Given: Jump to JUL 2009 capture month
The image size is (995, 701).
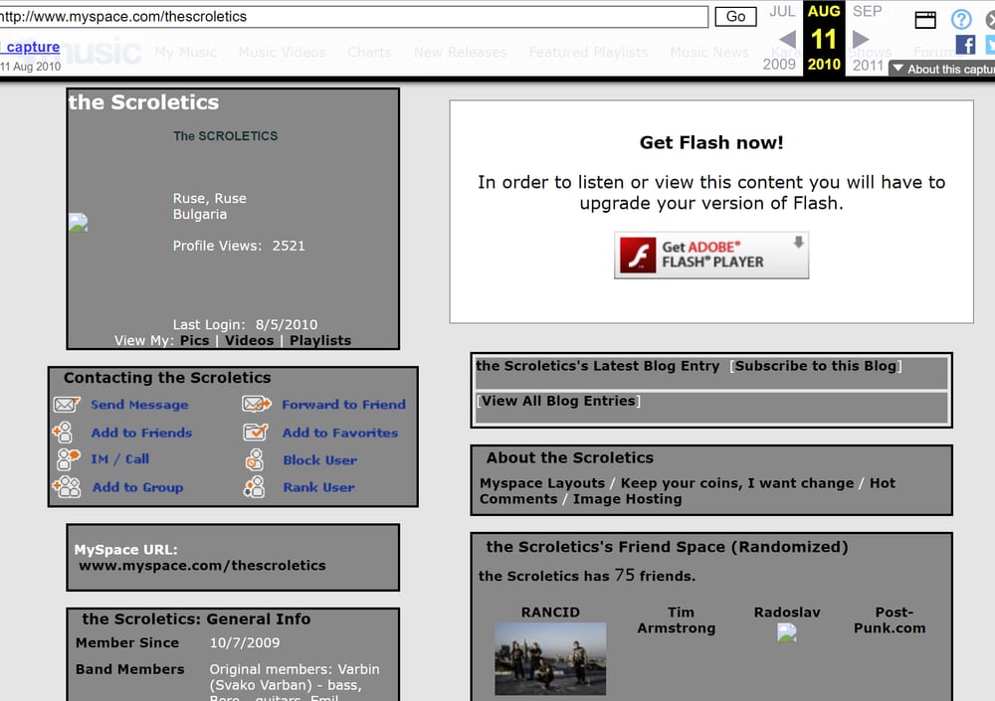Looking at the screenshot, I should tap(781, 38).
